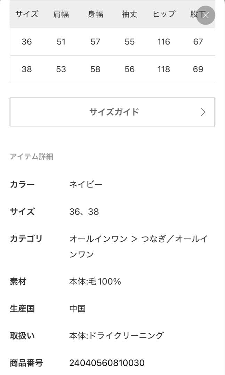Close the size details overlay
The image size is (225, 375).
(206, 15)
